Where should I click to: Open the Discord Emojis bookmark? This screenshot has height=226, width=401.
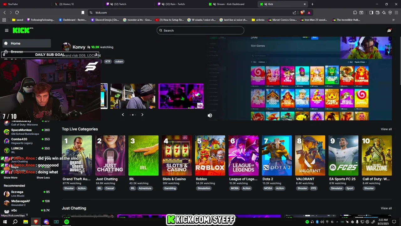[105, 20]
